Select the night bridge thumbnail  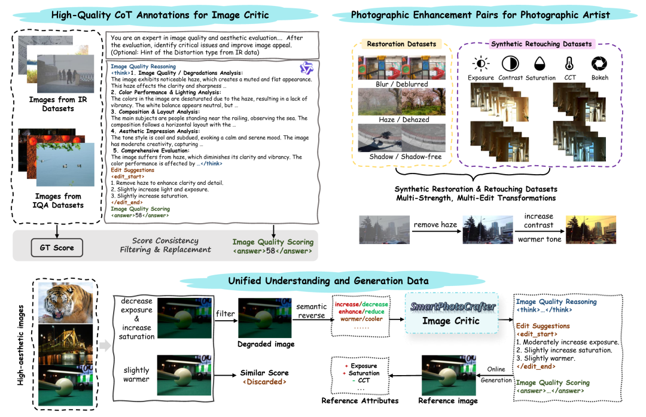click(x=66, y=345)
